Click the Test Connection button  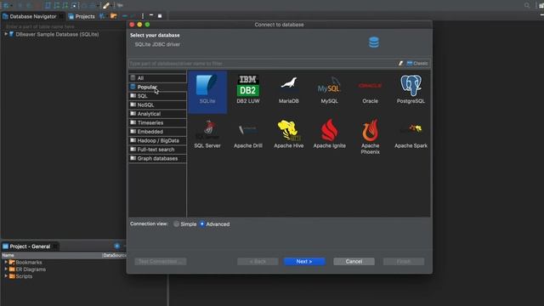[161, 261]
